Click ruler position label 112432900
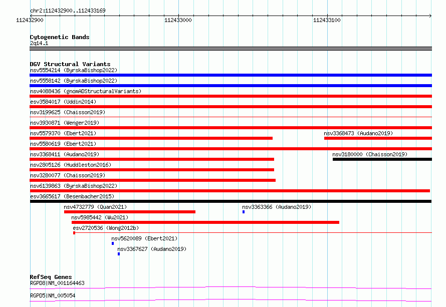Image resolution: width=446 pixels, height=307 pixels. tap(30, 20)
